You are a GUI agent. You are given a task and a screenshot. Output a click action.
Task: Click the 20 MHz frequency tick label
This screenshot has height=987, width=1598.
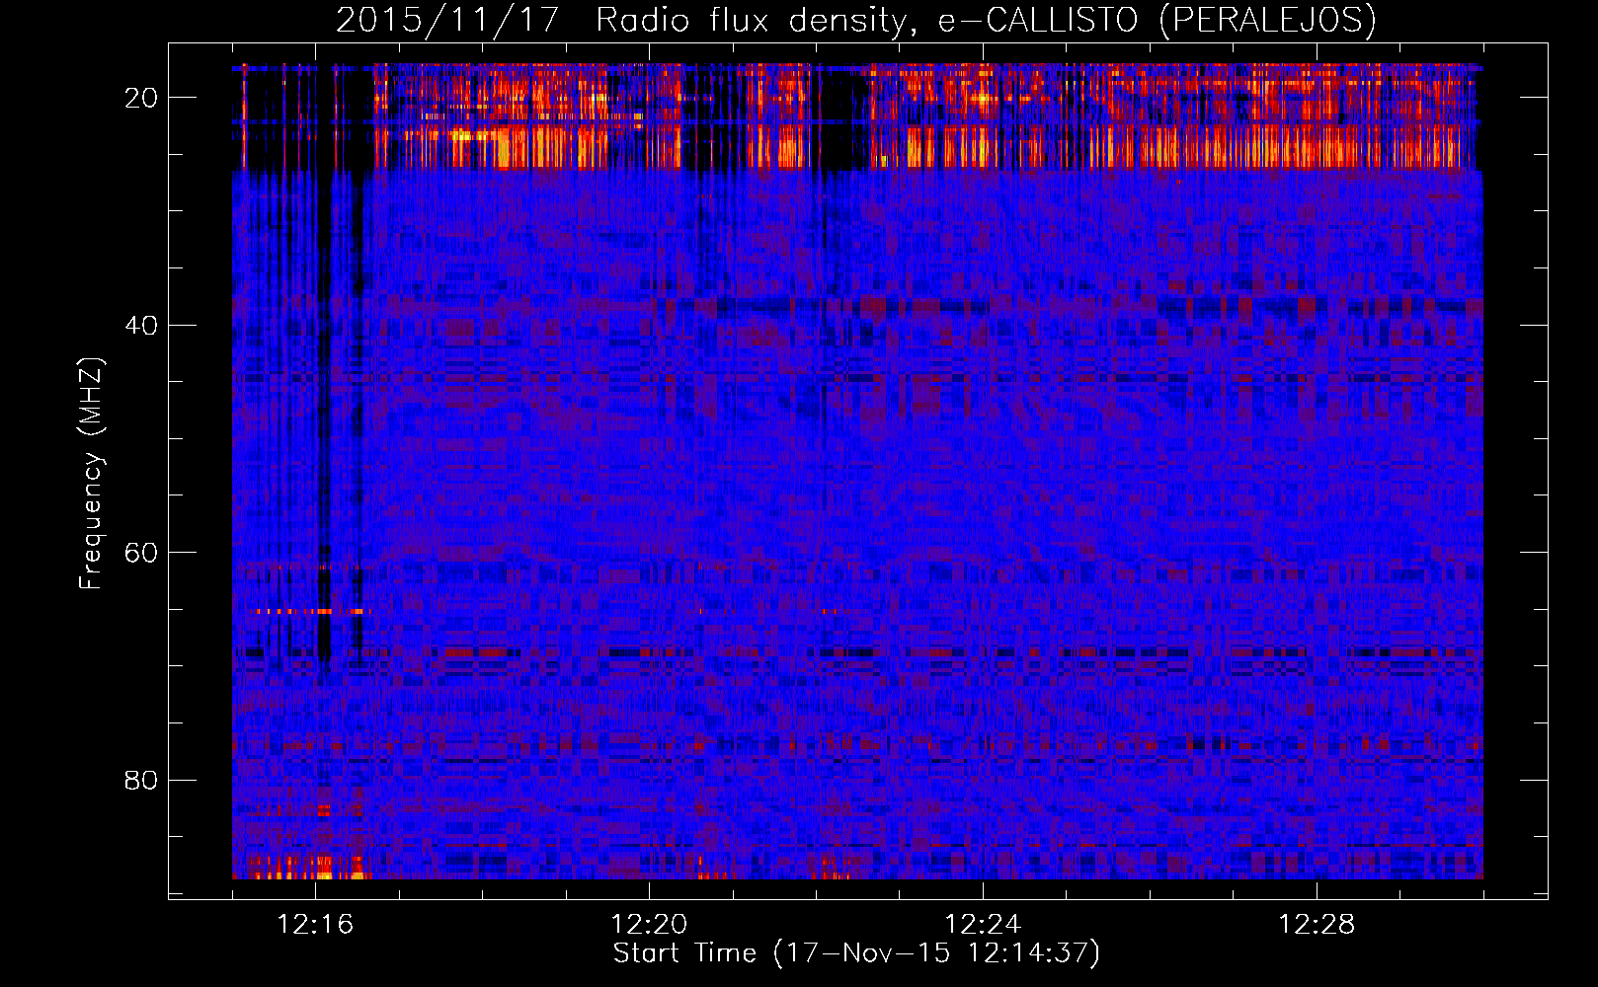pyautogui.click(x=142, y=98)
